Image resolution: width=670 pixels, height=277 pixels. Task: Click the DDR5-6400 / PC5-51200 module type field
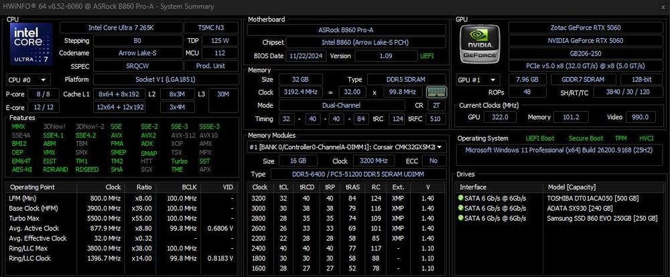358,174
